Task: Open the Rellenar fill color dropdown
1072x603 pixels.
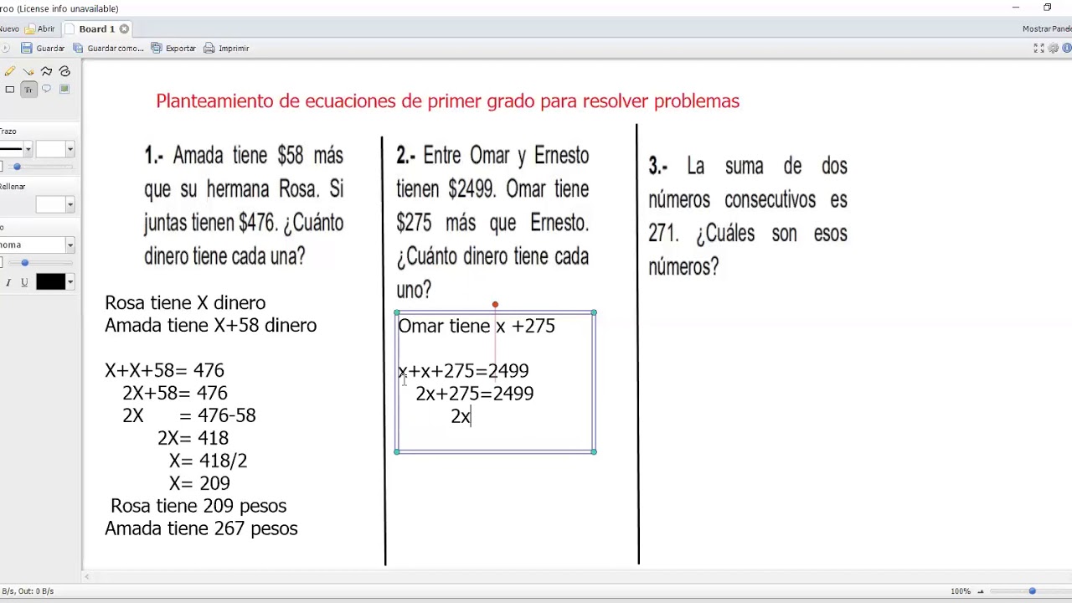Action: click(70, 204)
